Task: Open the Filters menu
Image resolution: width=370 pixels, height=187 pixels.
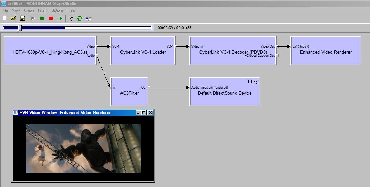Action: pos(42,10)
